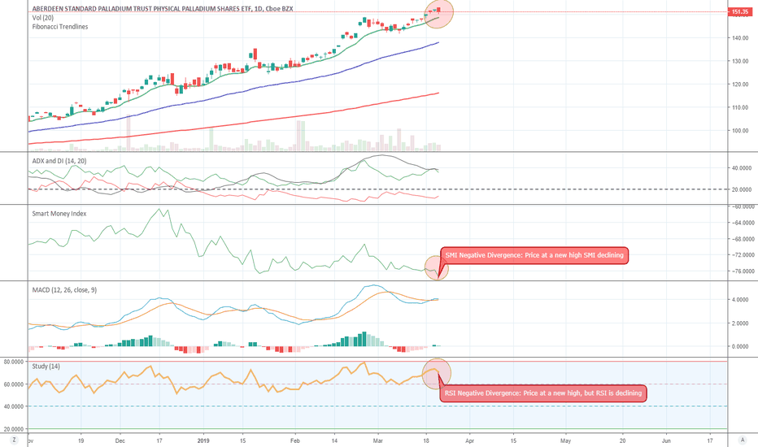
Task: Click the 140.00 price axis label
Action: tap(740, 37)
